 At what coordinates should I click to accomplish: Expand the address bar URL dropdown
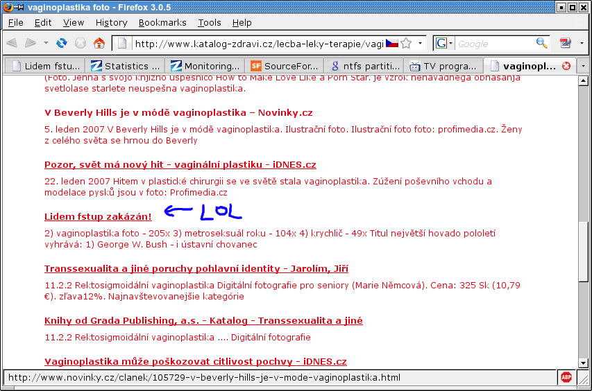(421, 44)
